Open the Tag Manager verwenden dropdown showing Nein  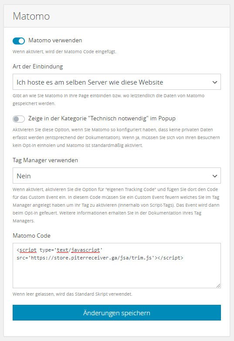coord(117,176)
